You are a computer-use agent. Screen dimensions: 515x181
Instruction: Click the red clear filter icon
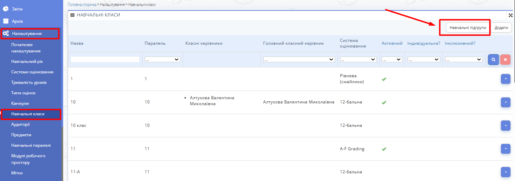pos(505,60)
